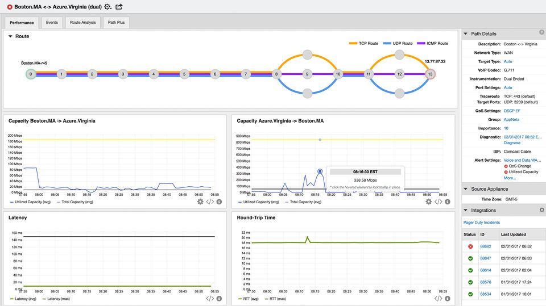Open the diagnostic 02/01/2017 06:52 link
The width and height of the screenshot is (546, 306).
(522, 137)
